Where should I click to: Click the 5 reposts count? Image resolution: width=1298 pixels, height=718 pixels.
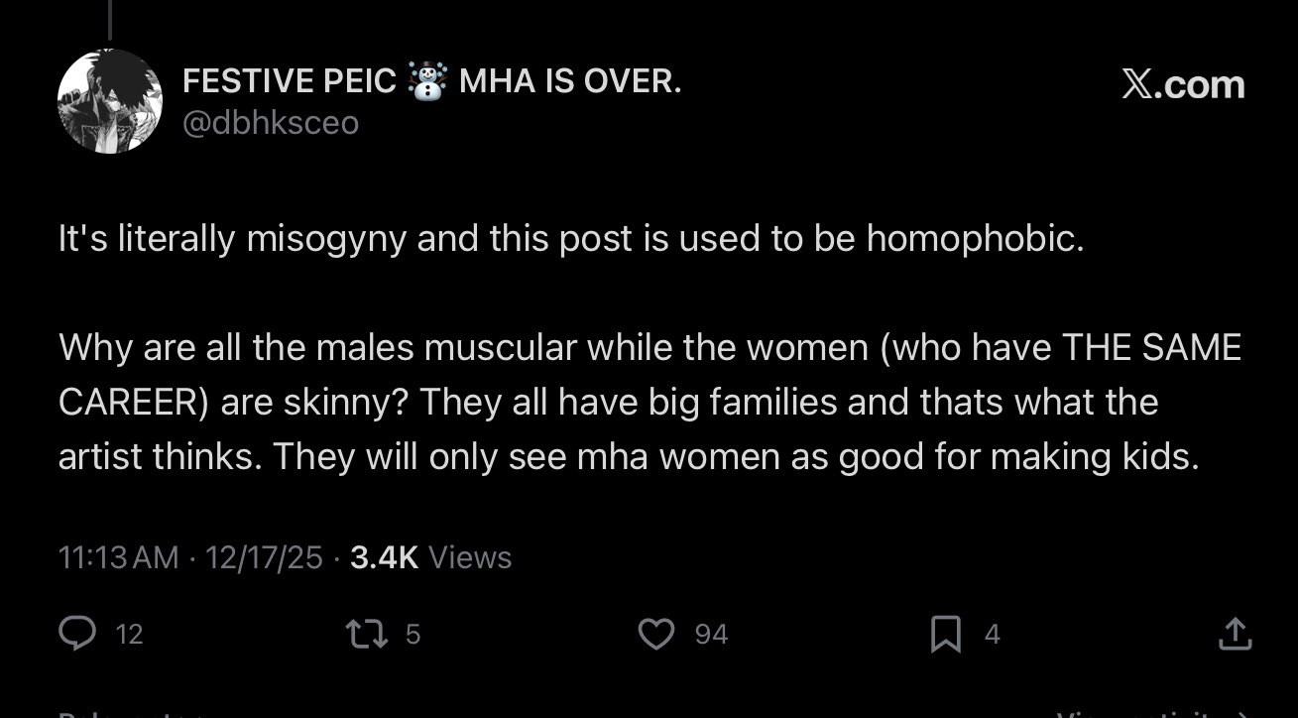coord(413,634)
